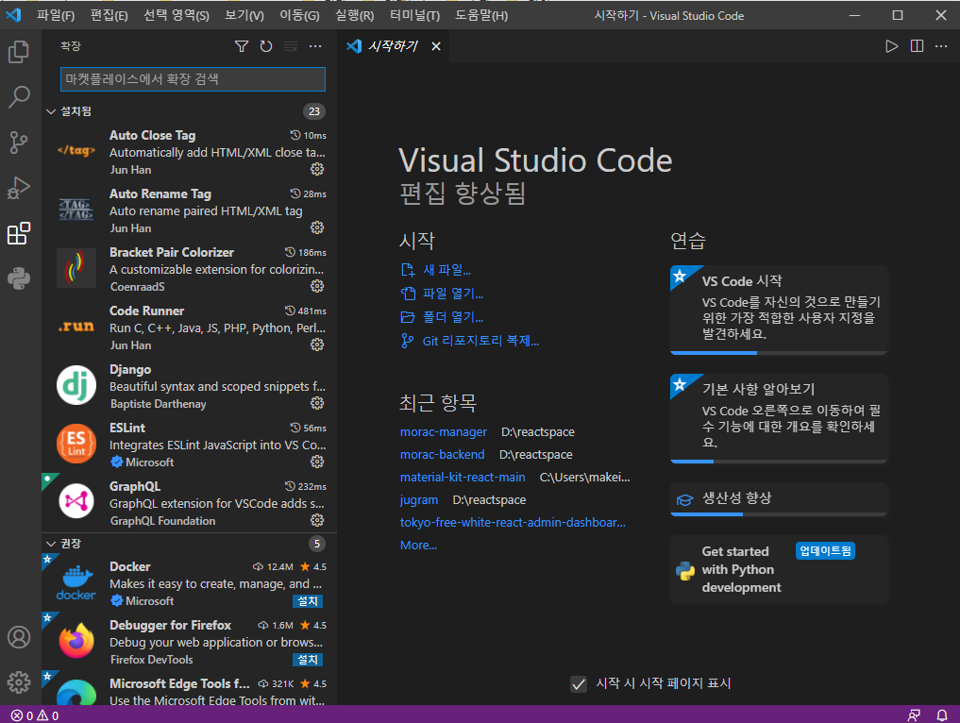Click the installed extensions count badge 23
The width and height of the screenshot is (960, 723).
(x=314, y=111)
